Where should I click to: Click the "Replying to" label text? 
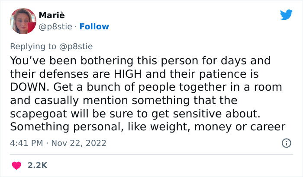(33, 46)
